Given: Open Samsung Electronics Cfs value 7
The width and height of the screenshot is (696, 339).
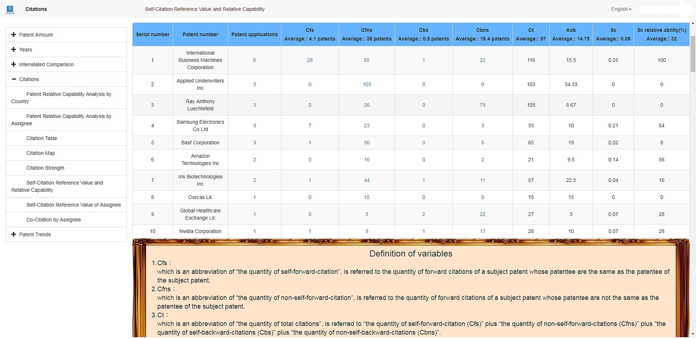Looking at the screenshot, I should click(x=310, y=126).
